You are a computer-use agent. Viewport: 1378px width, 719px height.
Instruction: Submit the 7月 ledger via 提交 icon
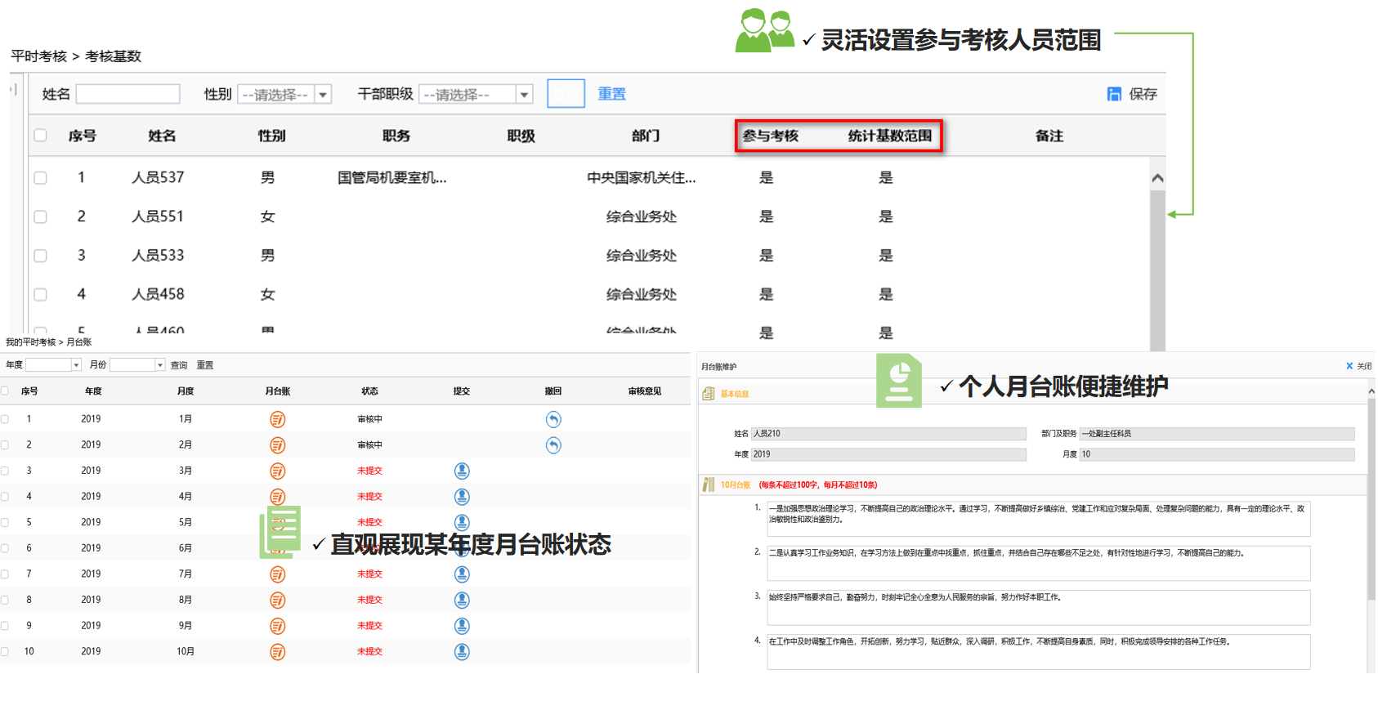coord(462,574)
